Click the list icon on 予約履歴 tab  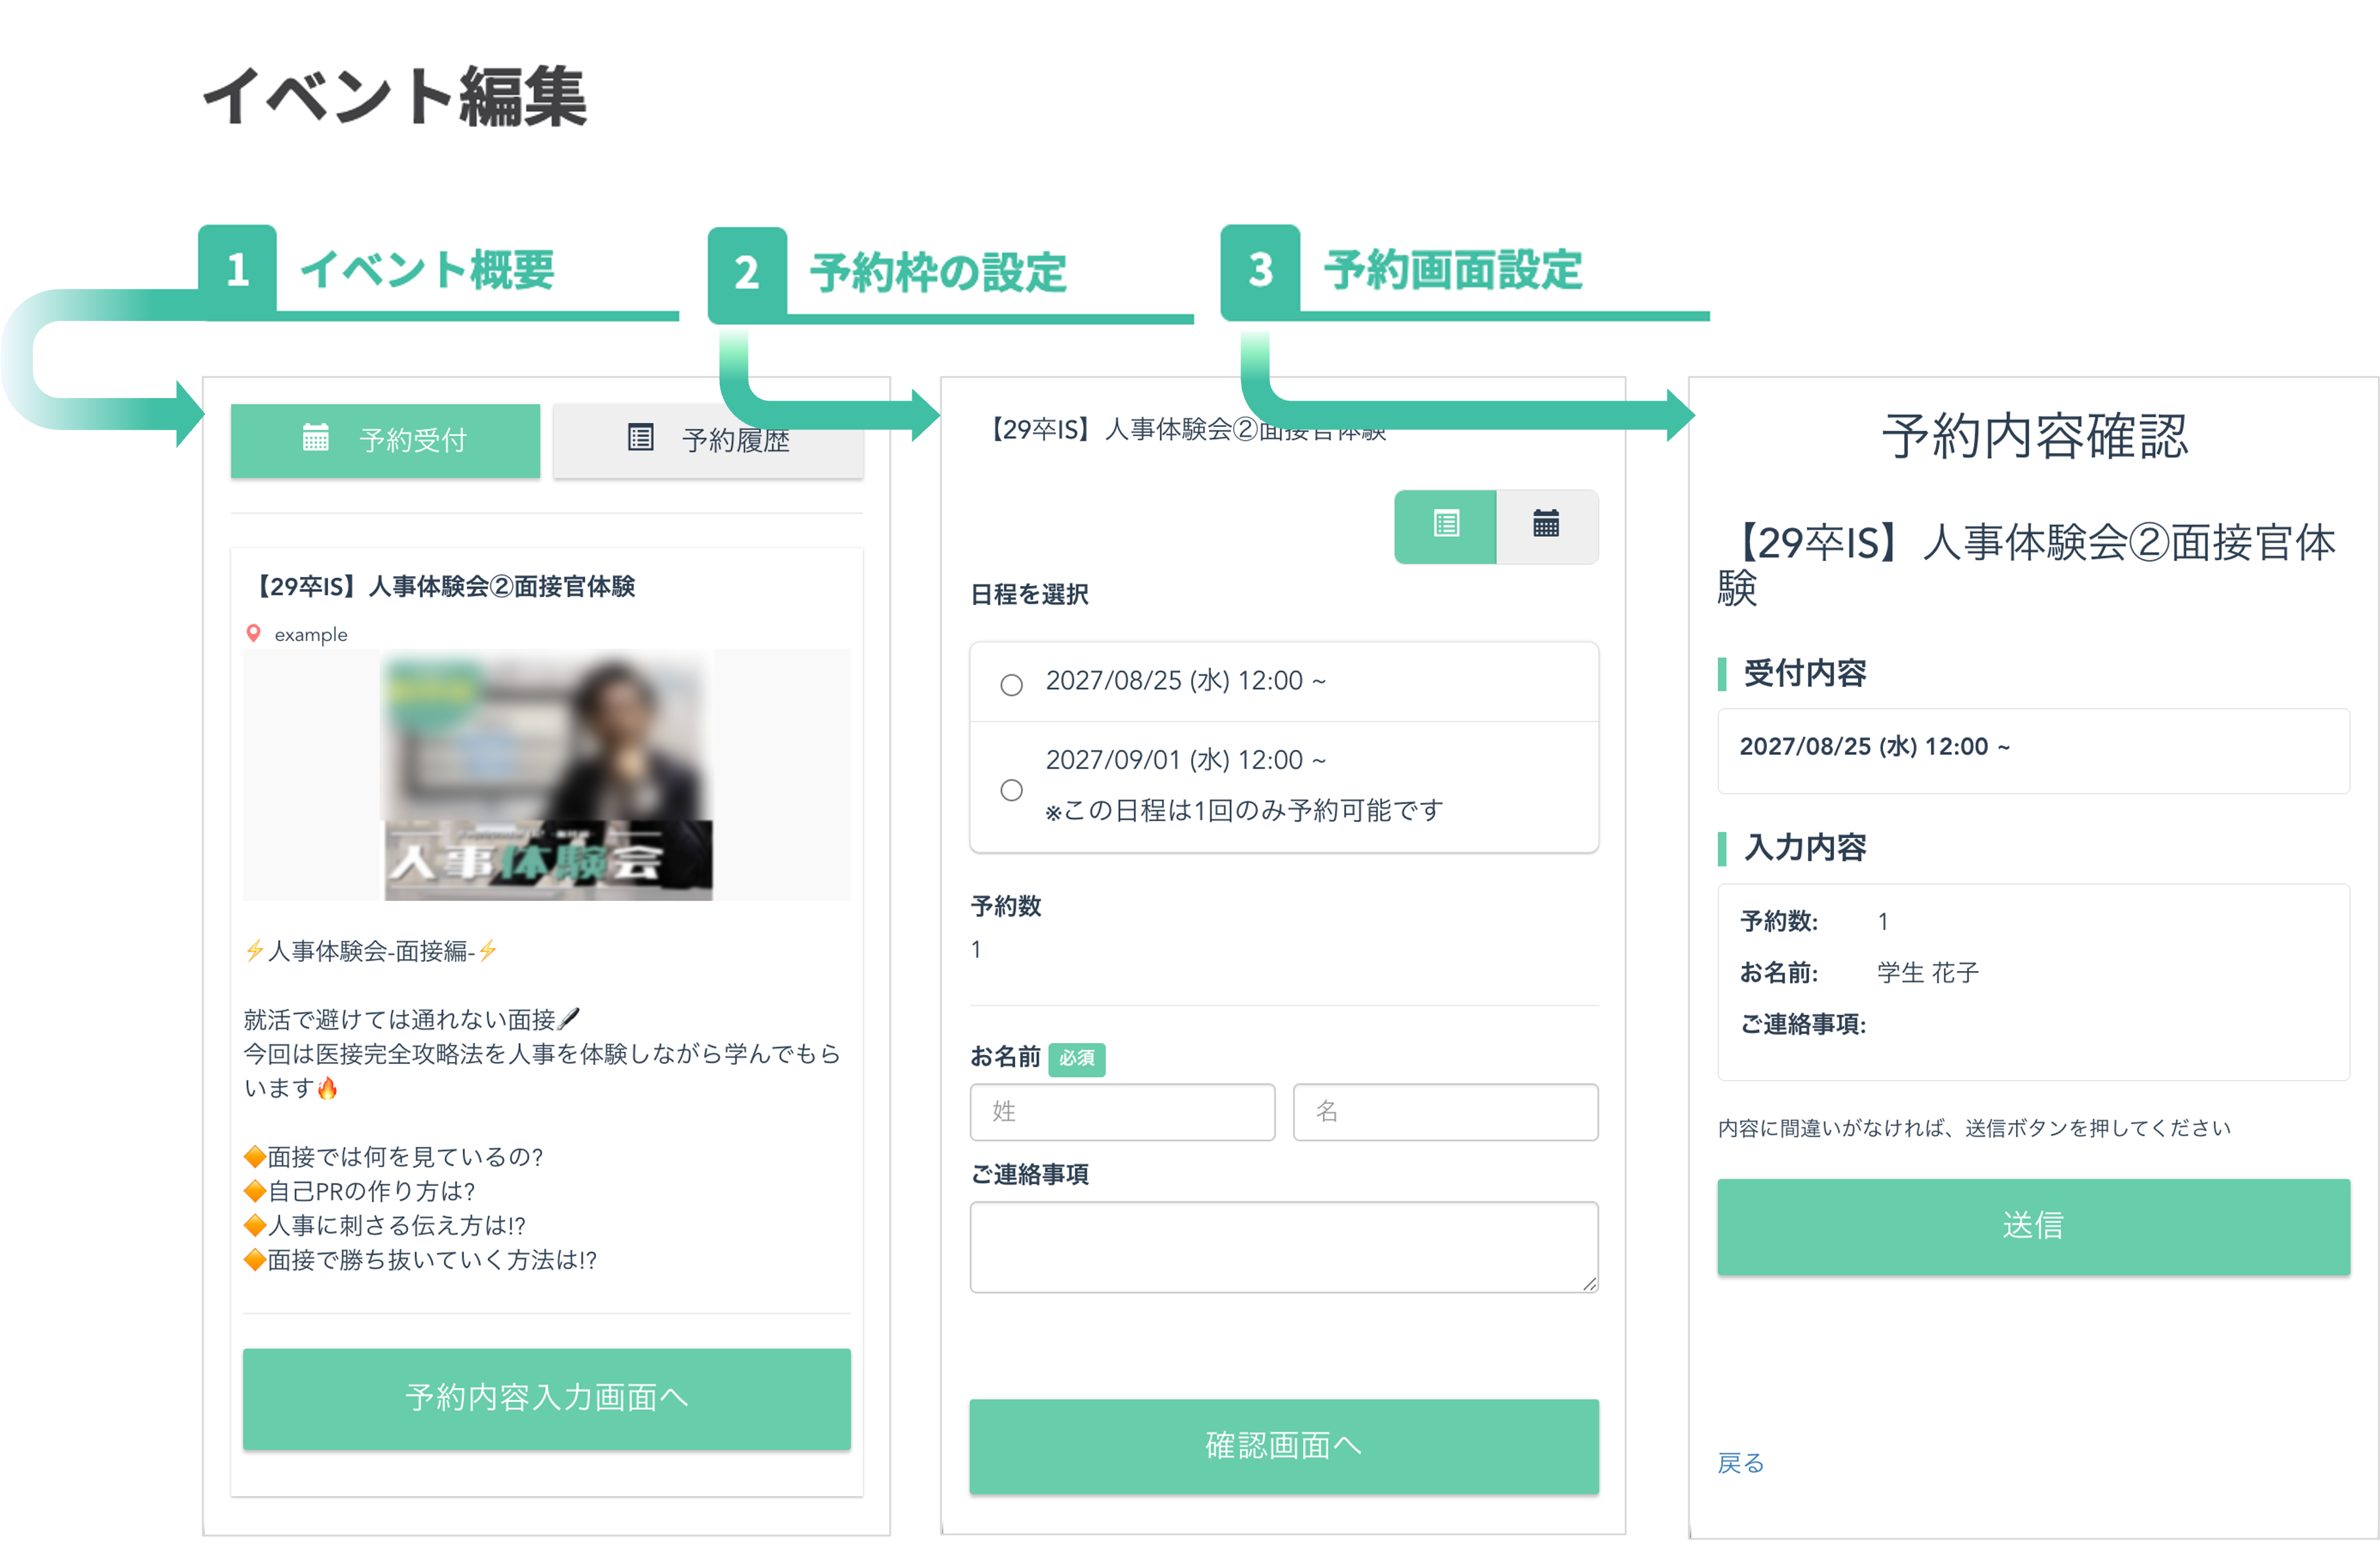point(640,438)
